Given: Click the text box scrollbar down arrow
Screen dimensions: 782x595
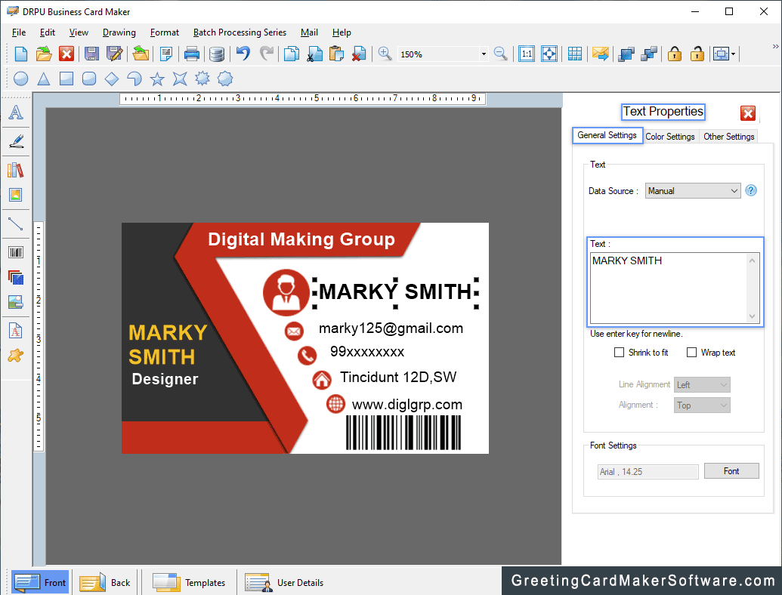Looking at the screenshot, I should 752,316.
